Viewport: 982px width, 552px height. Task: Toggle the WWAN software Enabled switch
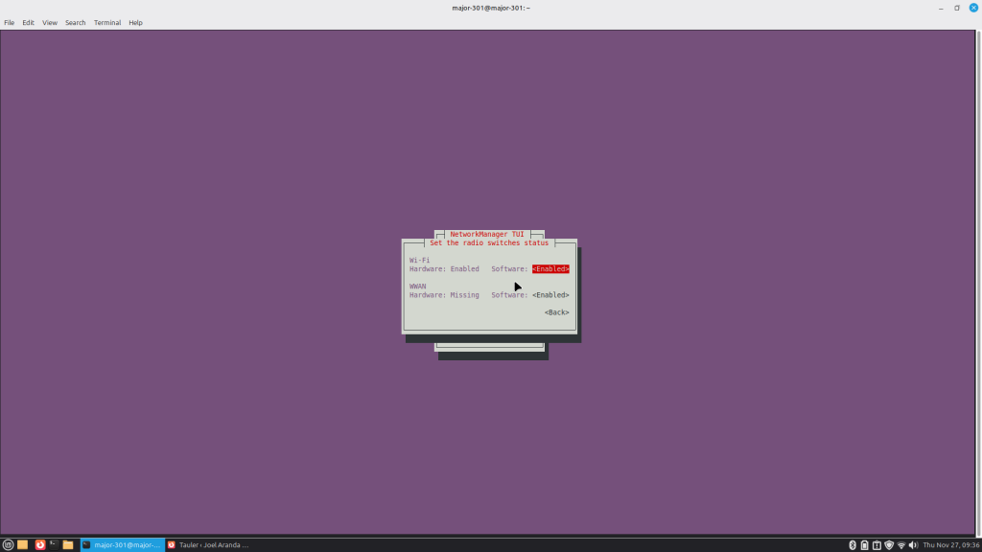[550, 295]
